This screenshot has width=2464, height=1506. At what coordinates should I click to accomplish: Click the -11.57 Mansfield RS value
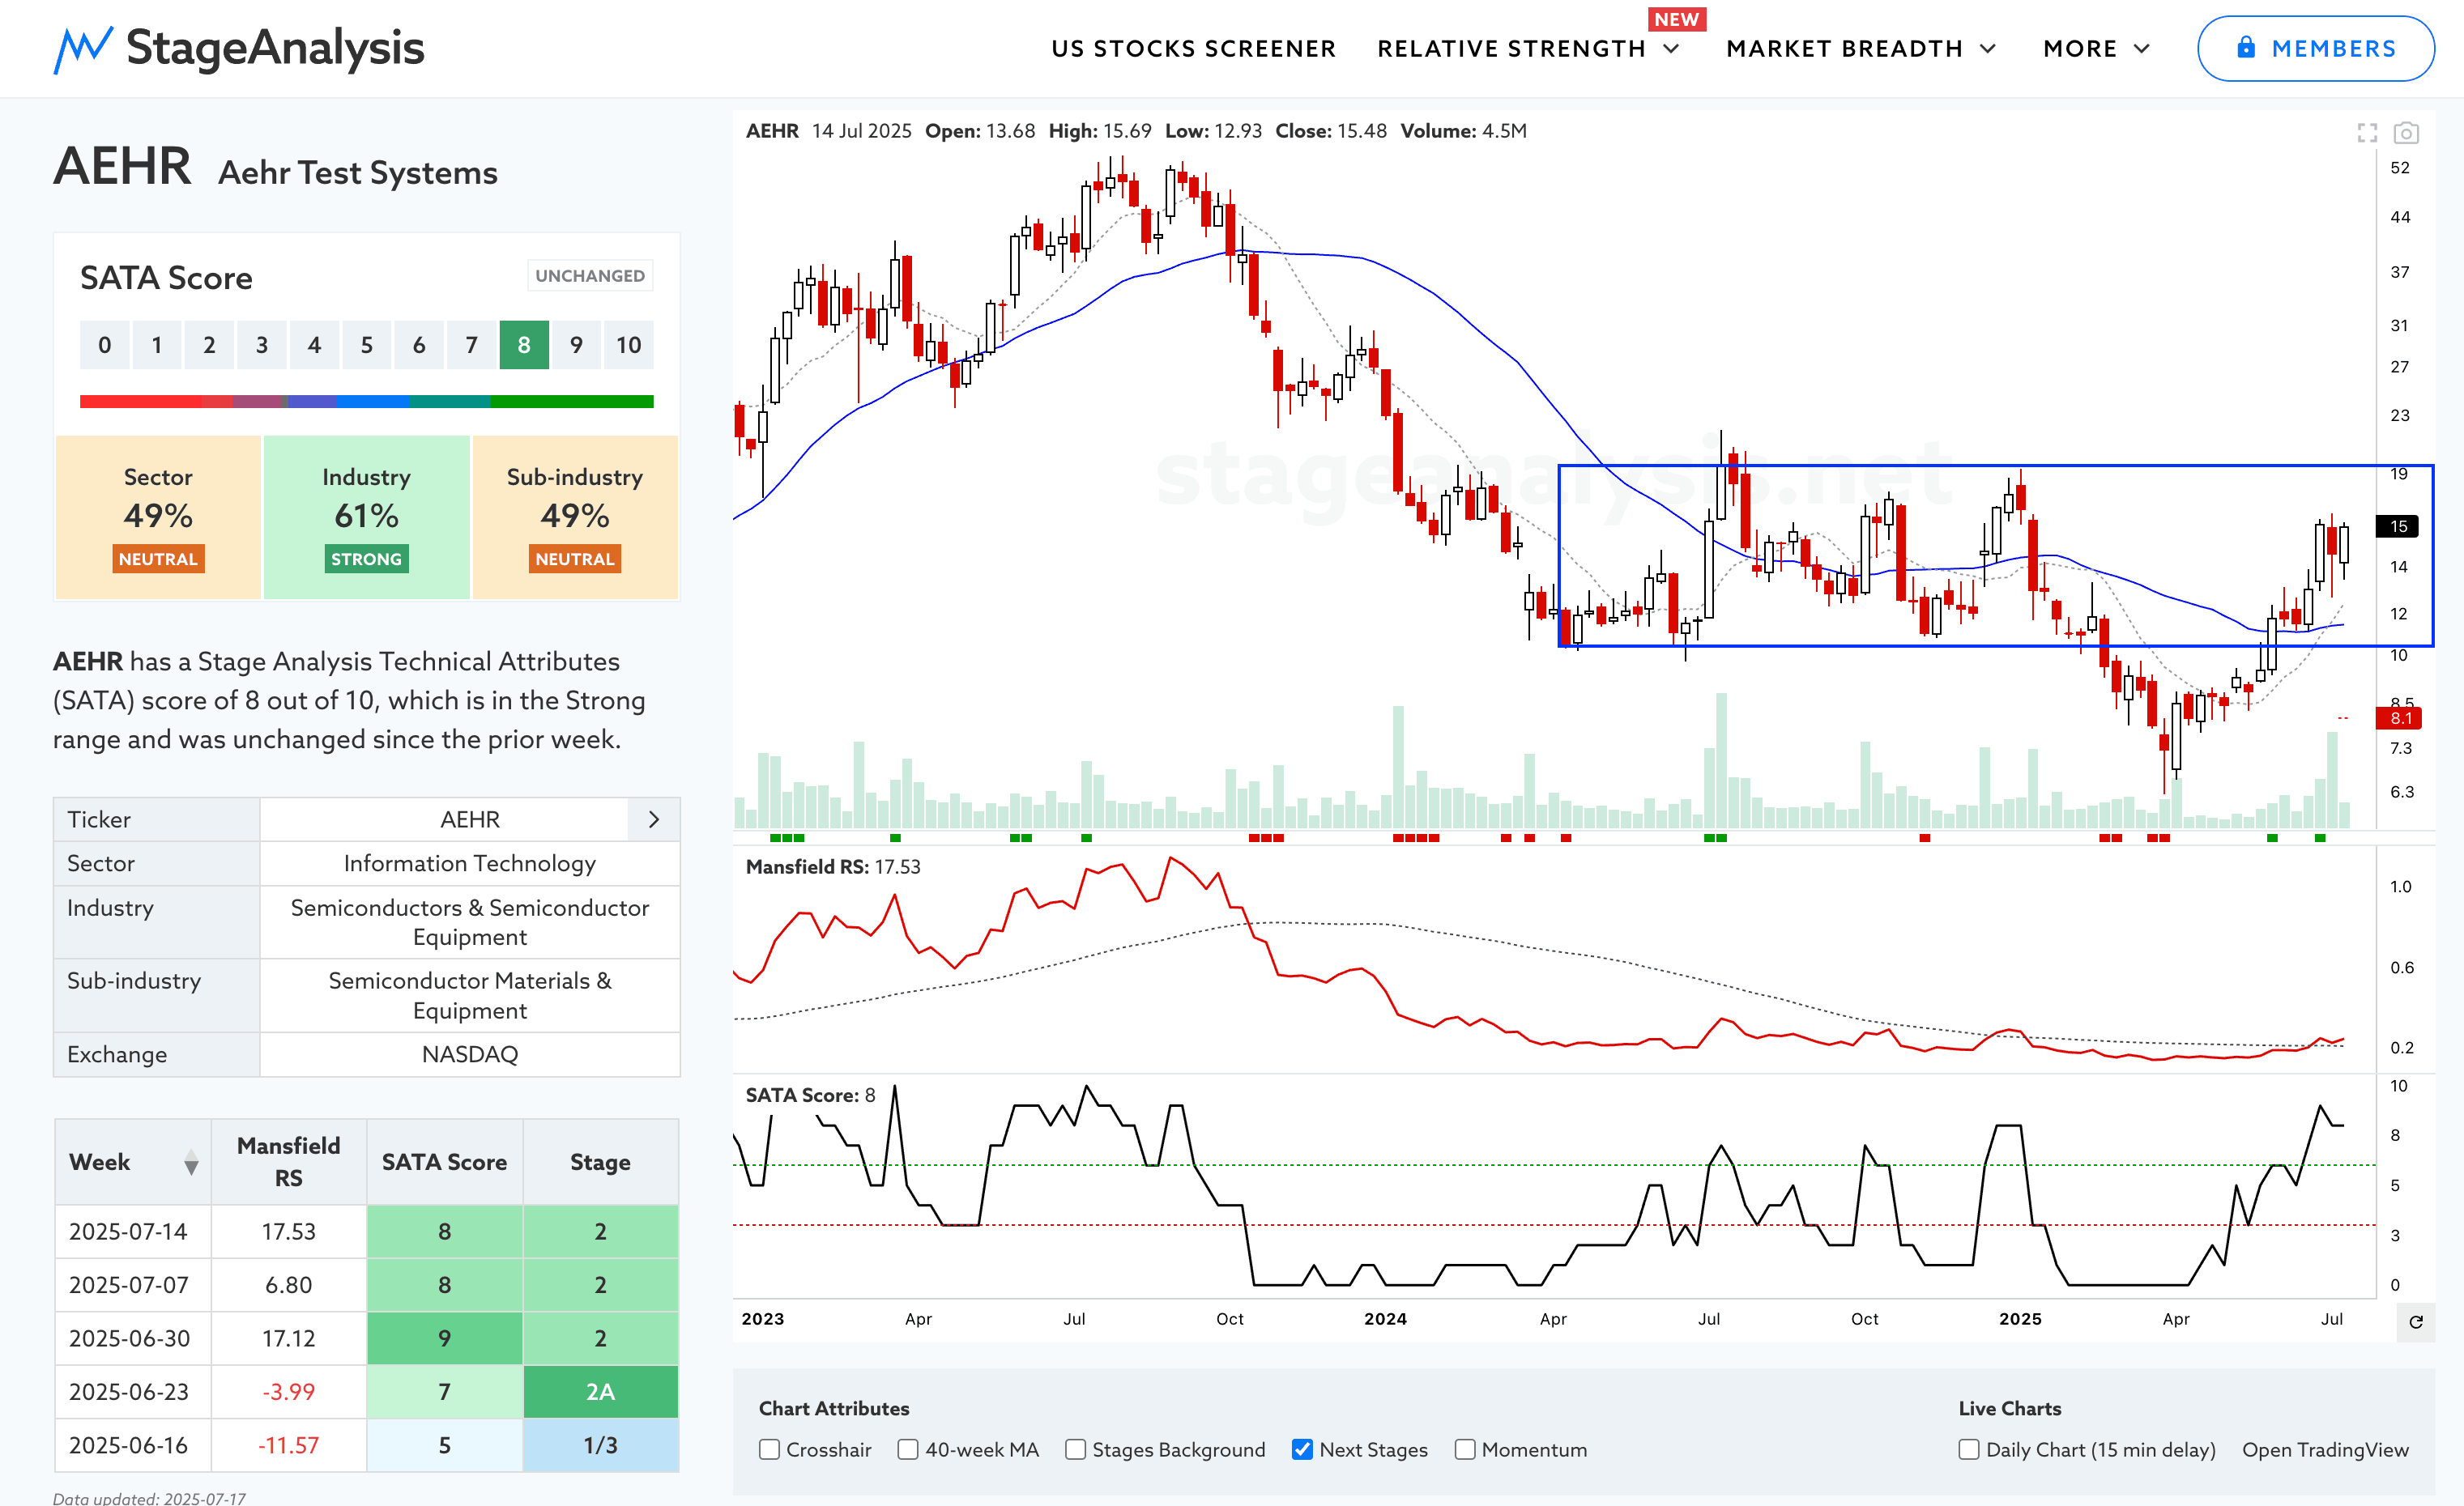coord(289,1445)
